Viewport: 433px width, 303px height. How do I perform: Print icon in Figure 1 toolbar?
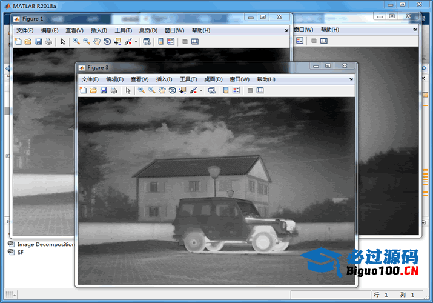(x=48, y=41)
